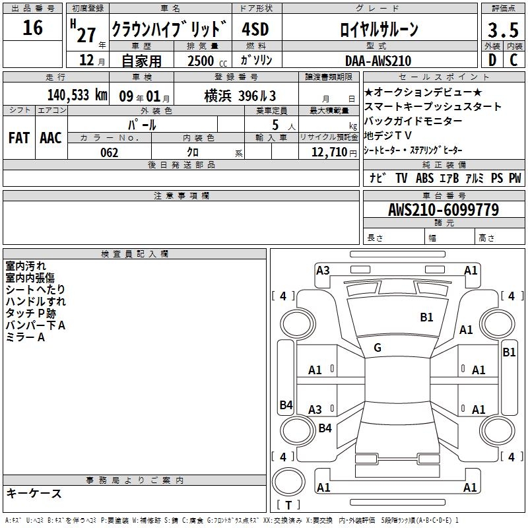
Task: Click the PW equipment label
Action: [514, 178]
